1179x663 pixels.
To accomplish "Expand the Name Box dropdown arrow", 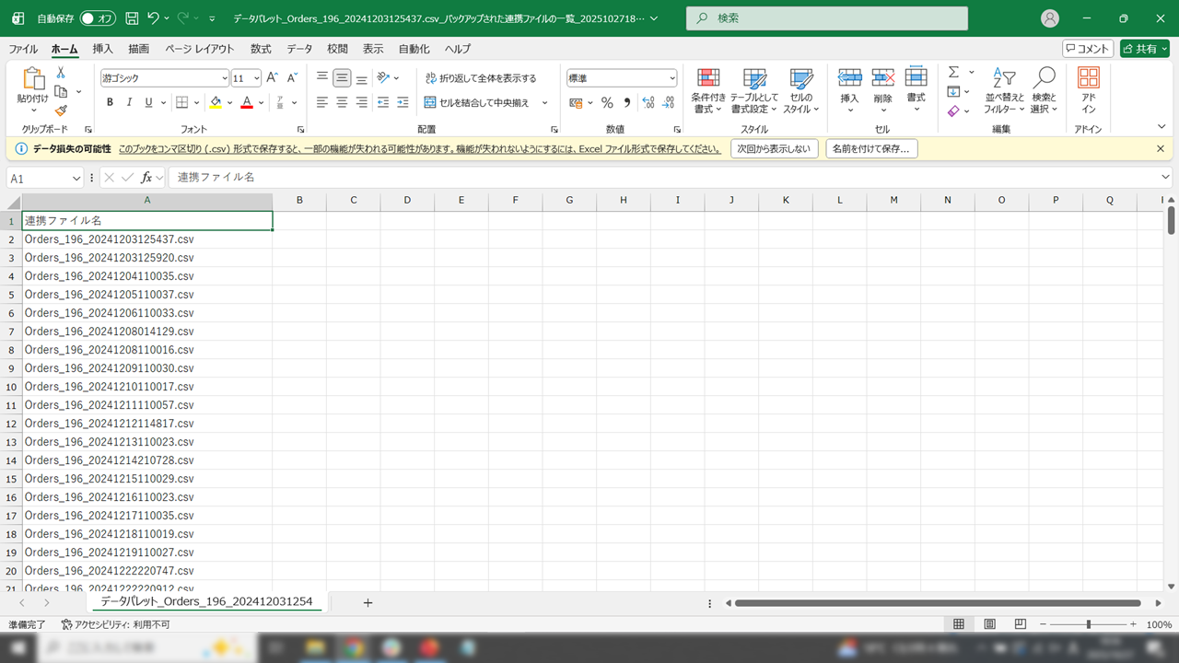I will coord(76,178).
